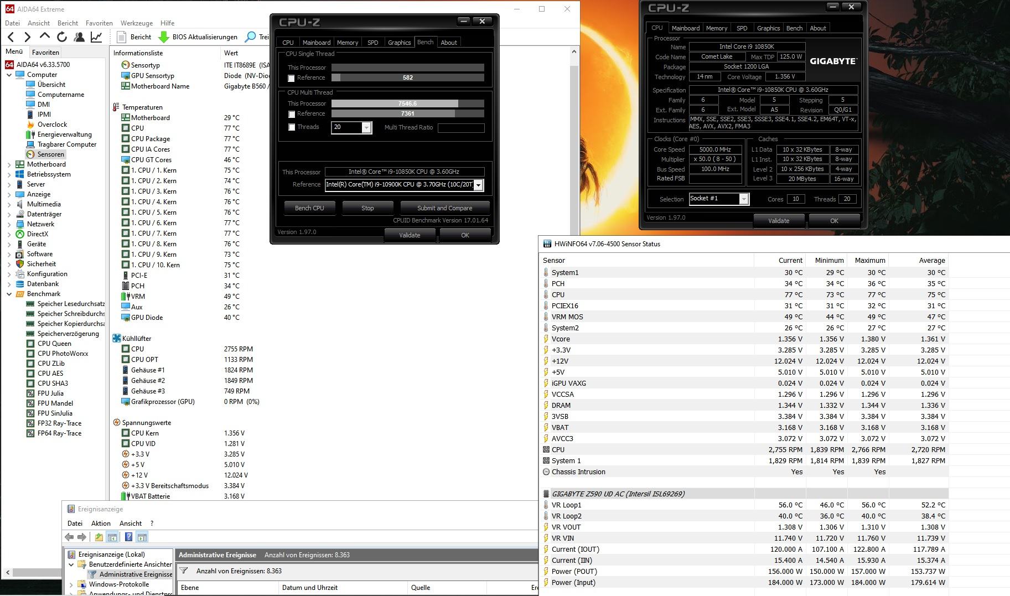Click the BIOS Aktualisierungen green arrow icon

(x=164, y=37)
